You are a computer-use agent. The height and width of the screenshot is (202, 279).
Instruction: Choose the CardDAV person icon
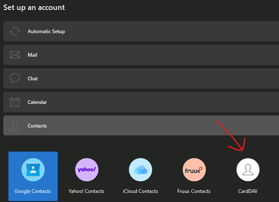pos(248,170)
